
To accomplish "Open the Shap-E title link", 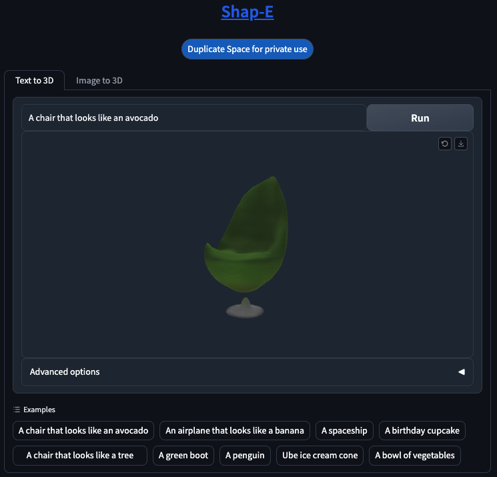I will [247, 12].
